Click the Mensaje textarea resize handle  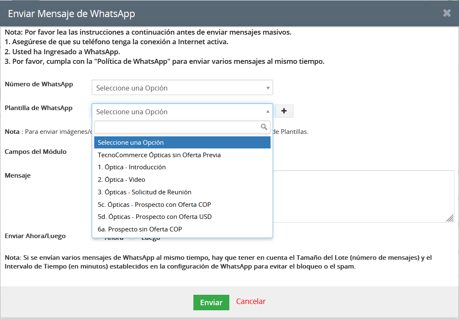[450, 218]
